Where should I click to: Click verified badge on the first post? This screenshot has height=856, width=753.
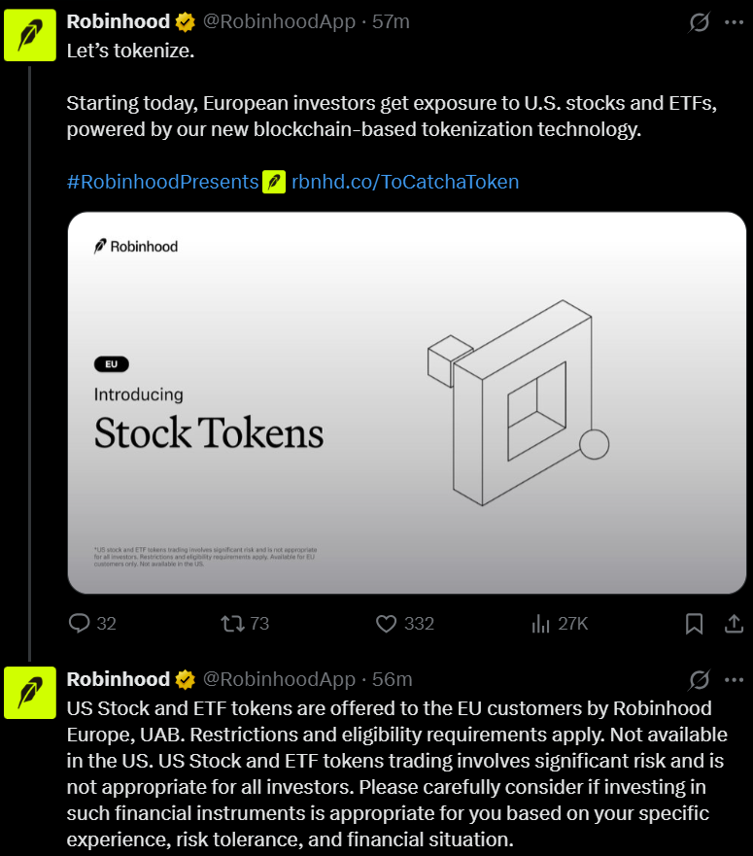tap(185, 21)
